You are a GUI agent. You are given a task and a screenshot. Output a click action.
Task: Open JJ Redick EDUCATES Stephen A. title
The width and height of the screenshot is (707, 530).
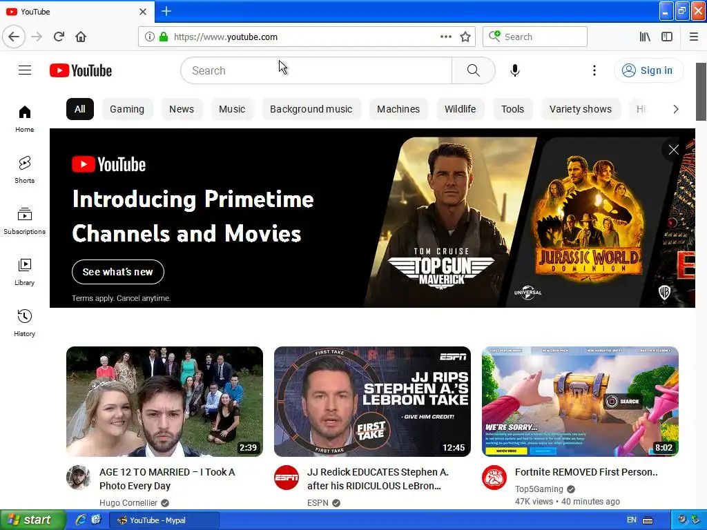click(378, 479)
